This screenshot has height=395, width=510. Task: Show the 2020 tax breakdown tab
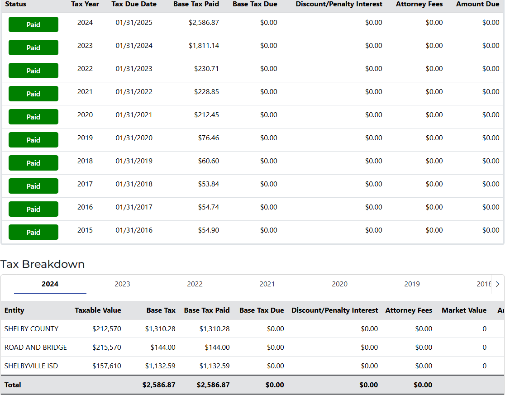(x=339, y=284)
